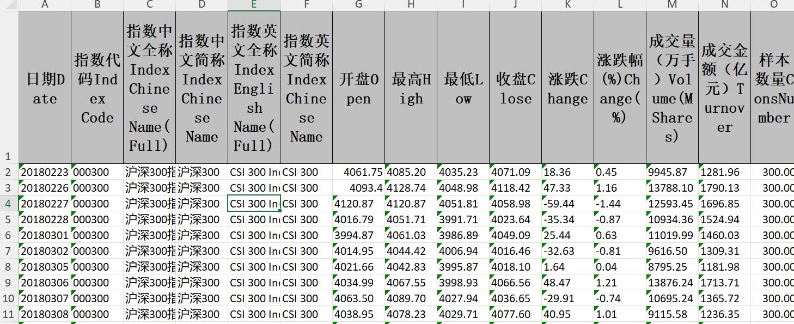Viewport: 794px width, 324px height.
Task: Select column O header 样本数量 ConsNumber
Action: [772, 5]
